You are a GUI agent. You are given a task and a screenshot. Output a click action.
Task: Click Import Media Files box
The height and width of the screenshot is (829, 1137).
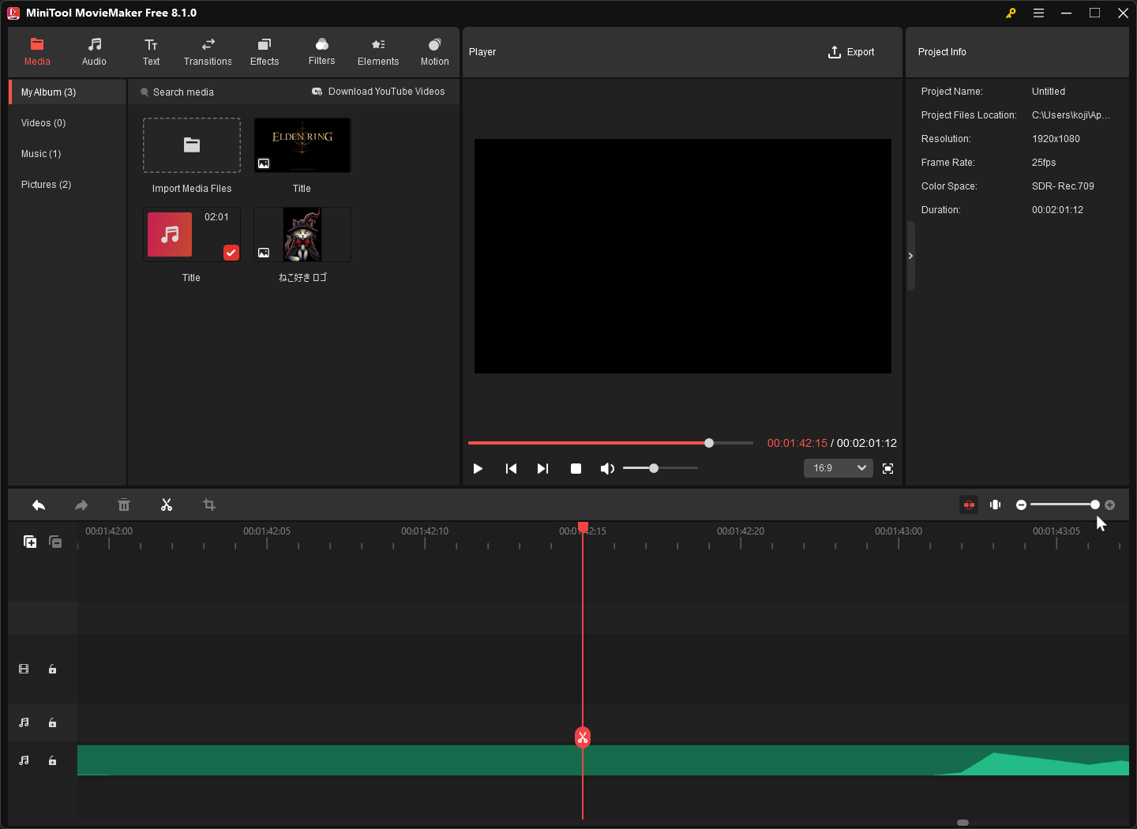coord(192,145)
